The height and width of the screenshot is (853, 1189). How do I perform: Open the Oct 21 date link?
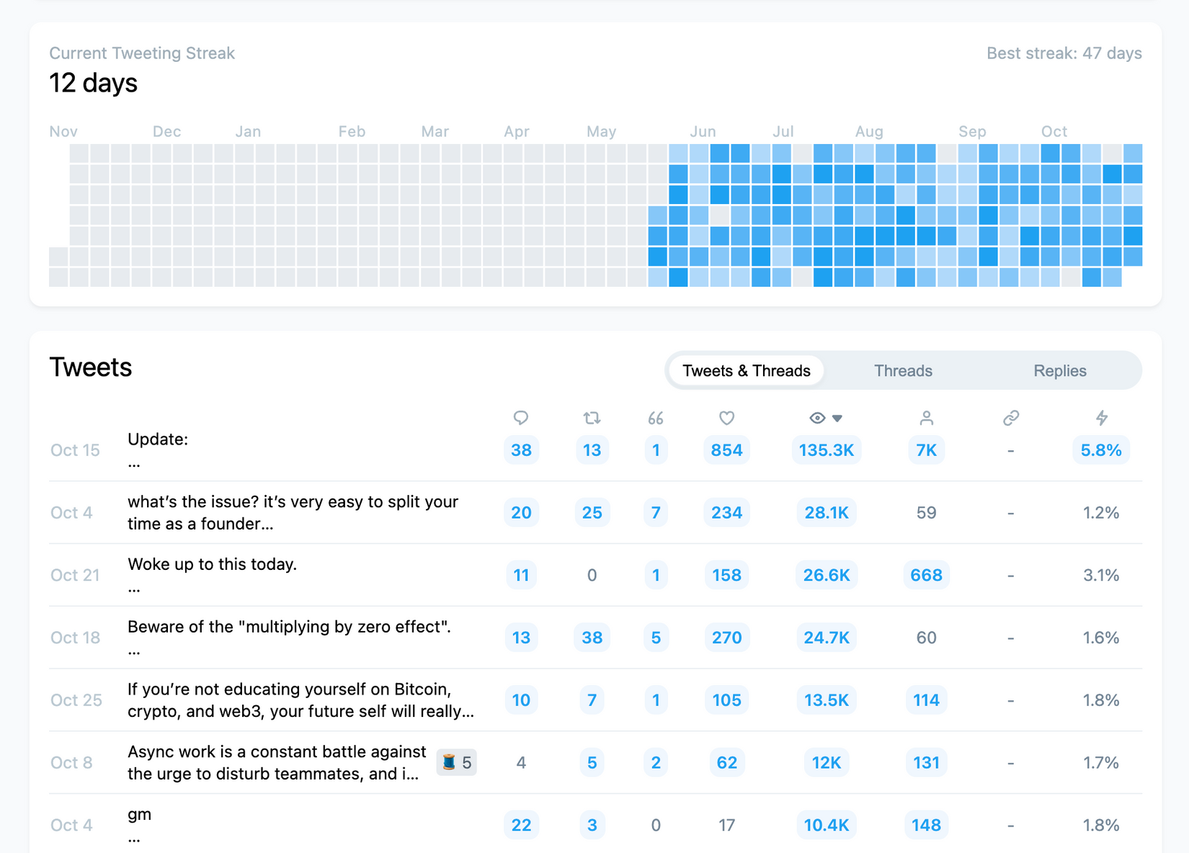74,575
